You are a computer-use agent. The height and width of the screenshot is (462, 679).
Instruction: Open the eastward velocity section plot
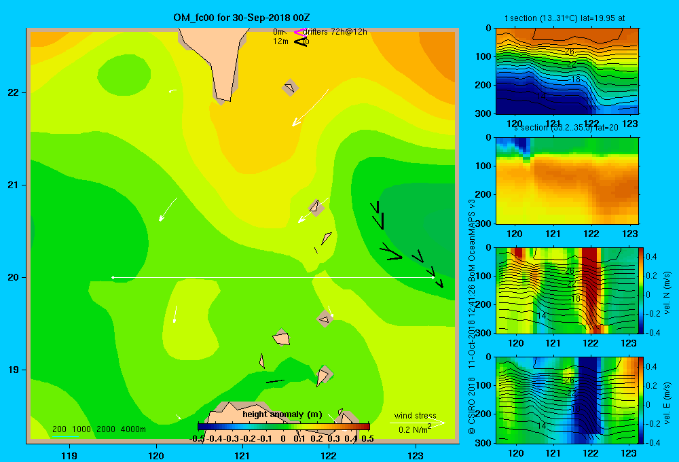click(x=567, y=400)
